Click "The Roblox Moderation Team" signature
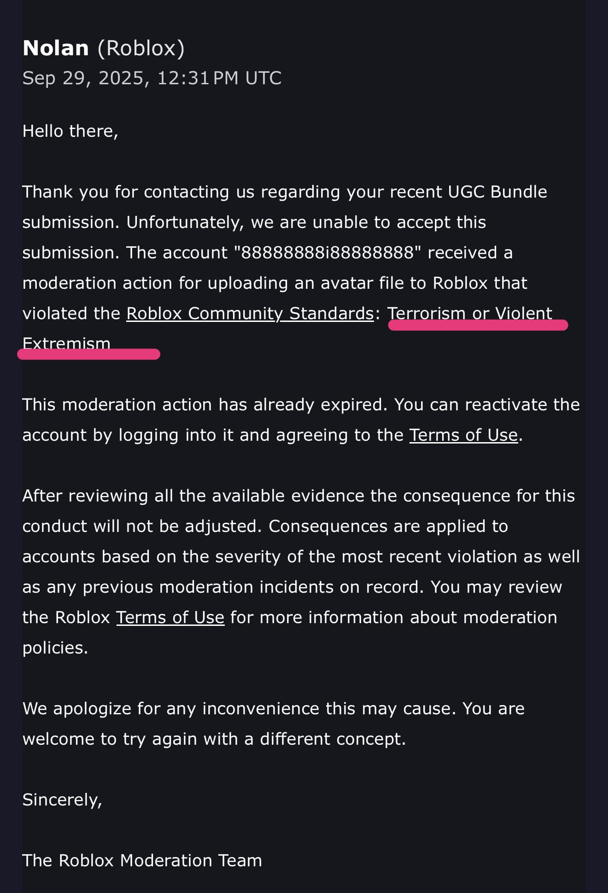 point(142,861)
